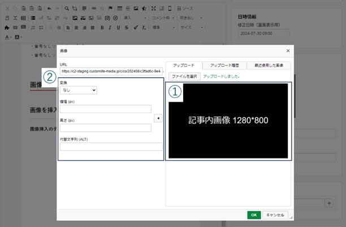Click the mobile phone preview icon
This screenshot has width=346, height=227.
(x=170, y=8)
